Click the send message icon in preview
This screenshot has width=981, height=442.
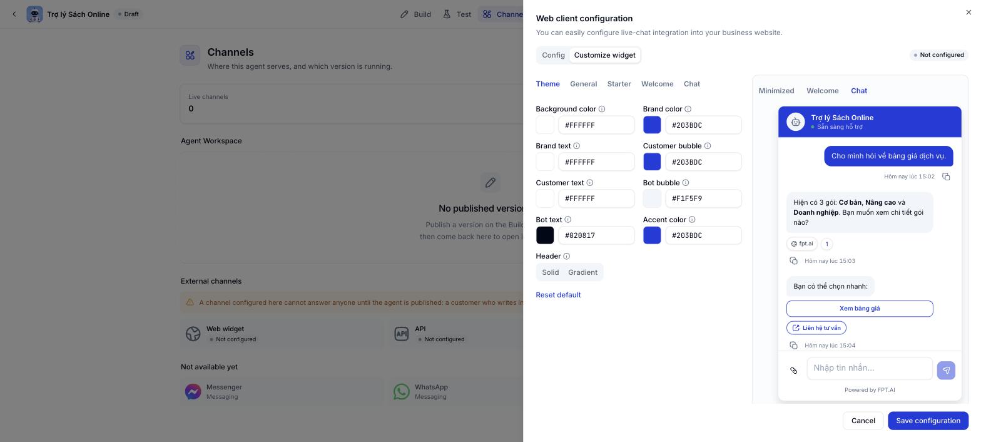946,370
